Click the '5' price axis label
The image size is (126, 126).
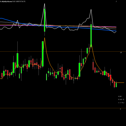(120, 109)
